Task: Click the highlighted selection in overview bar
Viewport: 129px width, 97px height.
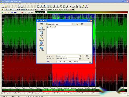Action: point(59,91)
